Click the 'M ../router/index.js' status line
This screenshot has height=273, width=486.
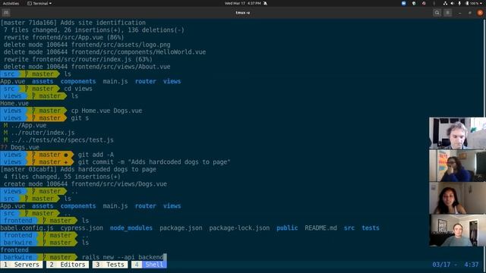coord(39,133)
